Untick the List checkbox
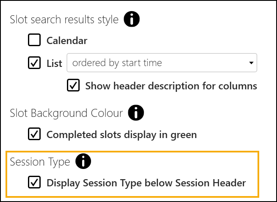Image resolution: width=277 pixels, height=202 pixels. tap(34, 63)
